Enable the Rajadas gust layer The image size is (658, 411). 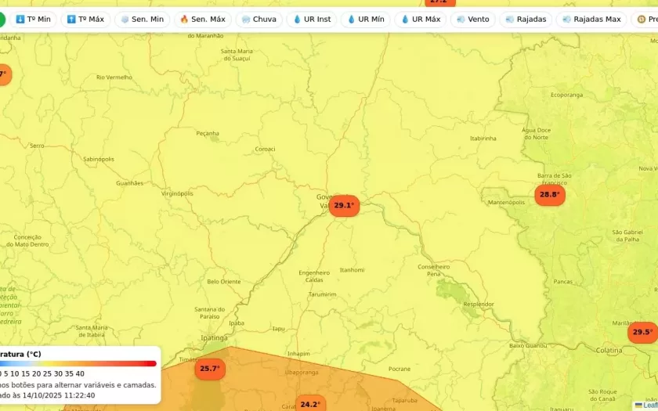526,19
